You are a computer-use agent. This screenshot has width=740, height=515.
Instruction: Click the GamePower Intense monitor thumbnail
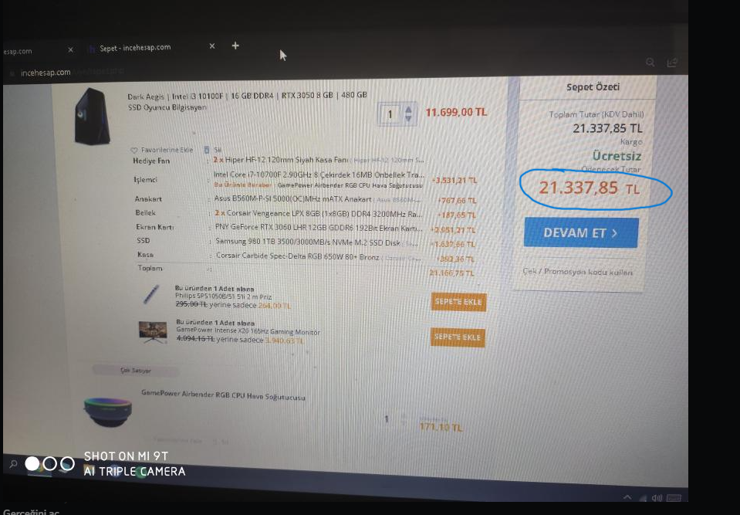153,332
